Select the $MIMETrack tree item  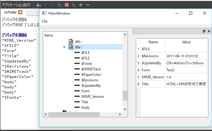click(x=91, y=69)
